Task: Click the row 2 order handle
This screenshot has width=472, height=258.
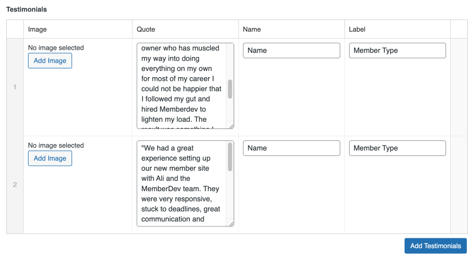Action: 15,185
